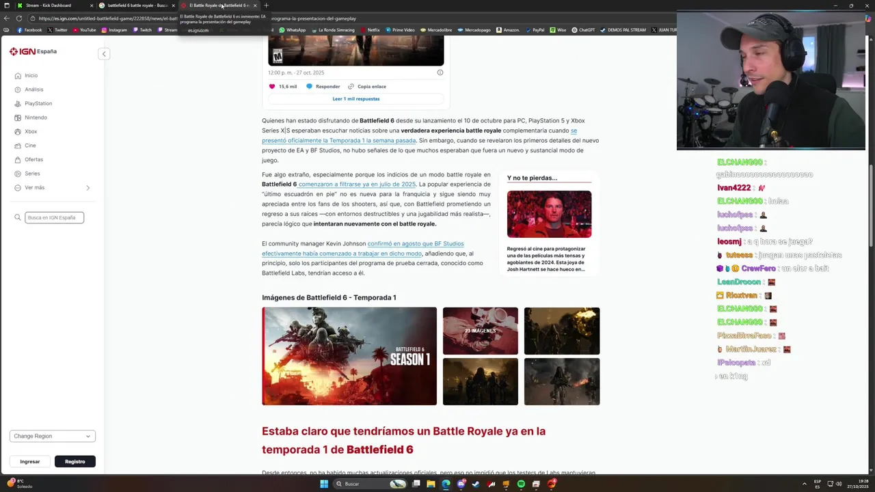Open Task View from taskbar
Viewport: 875px width, 492px height.
pyautogui.click(x=416, y=484)
